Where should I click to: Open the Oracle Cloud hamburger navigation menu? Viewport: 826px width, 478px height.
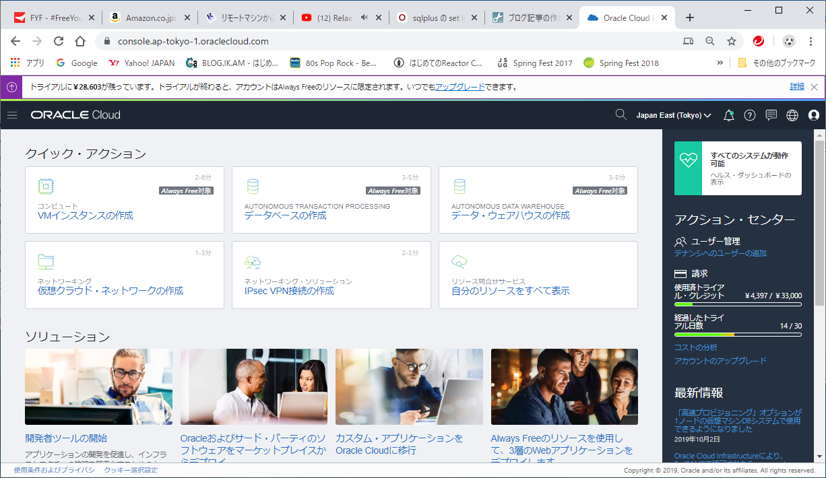point(11,115)
